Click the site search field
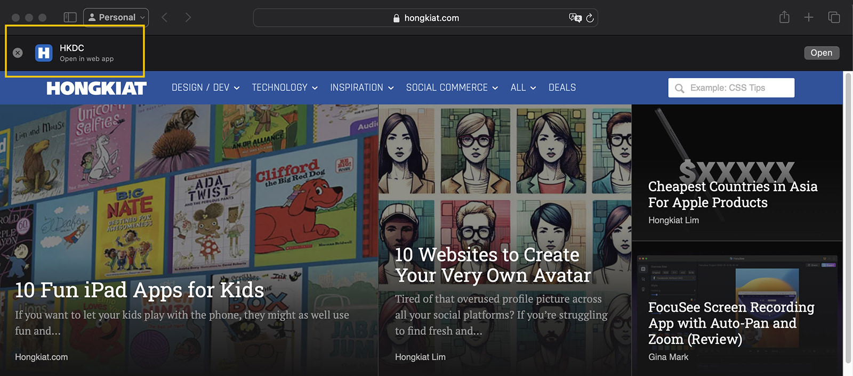Screen dimensions: 853x376 pos(731,88)
